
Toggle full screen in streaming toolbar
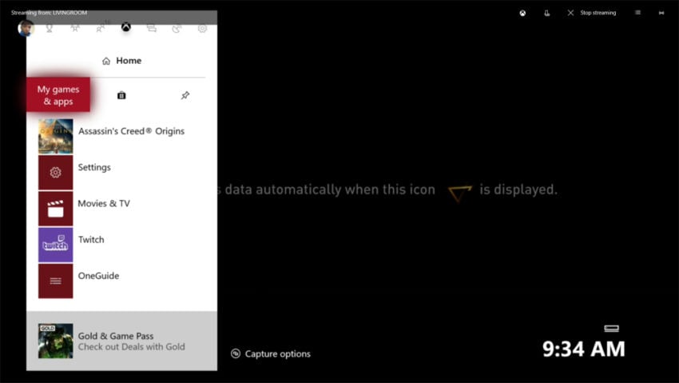661,13
